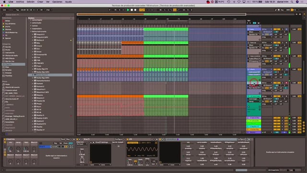The height and width of the screenshot is (173, 307).
Task: Select the Max for Live category
Action: point(10,62)
